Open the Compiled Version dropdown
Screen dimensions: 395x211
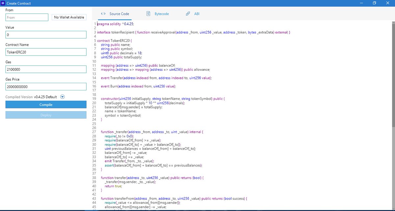(62, 97)
